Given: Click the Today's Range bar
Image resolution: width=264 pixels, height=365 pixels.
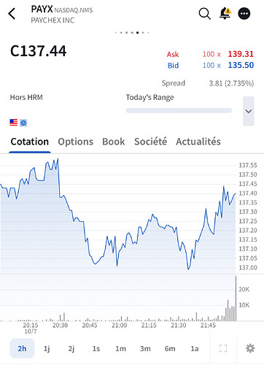Looking at the screenshot, I should (179, 110).
